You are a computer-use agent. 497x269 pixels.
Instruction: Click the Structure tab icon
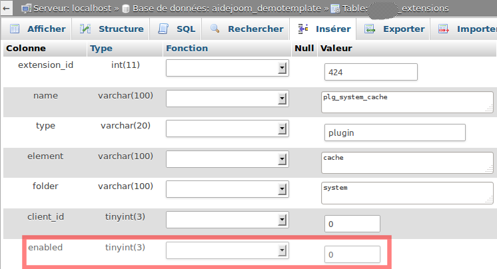85,29
